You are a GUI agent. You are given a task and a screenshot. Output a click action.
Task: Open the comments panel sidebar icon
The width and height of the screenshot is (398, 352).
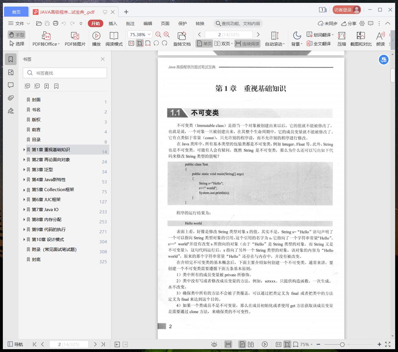[x=11, y=85]
